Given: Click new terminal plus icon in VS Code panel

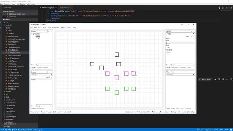Looking at the screenshot, I should [215, 79].
